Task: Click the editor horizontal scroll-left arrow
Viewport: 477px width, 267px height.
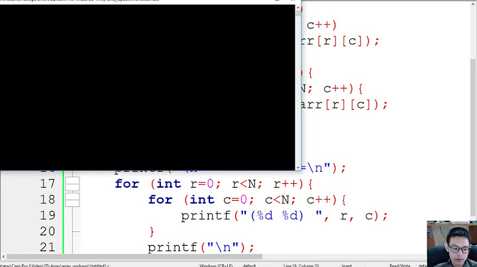Action: point(3,256)
